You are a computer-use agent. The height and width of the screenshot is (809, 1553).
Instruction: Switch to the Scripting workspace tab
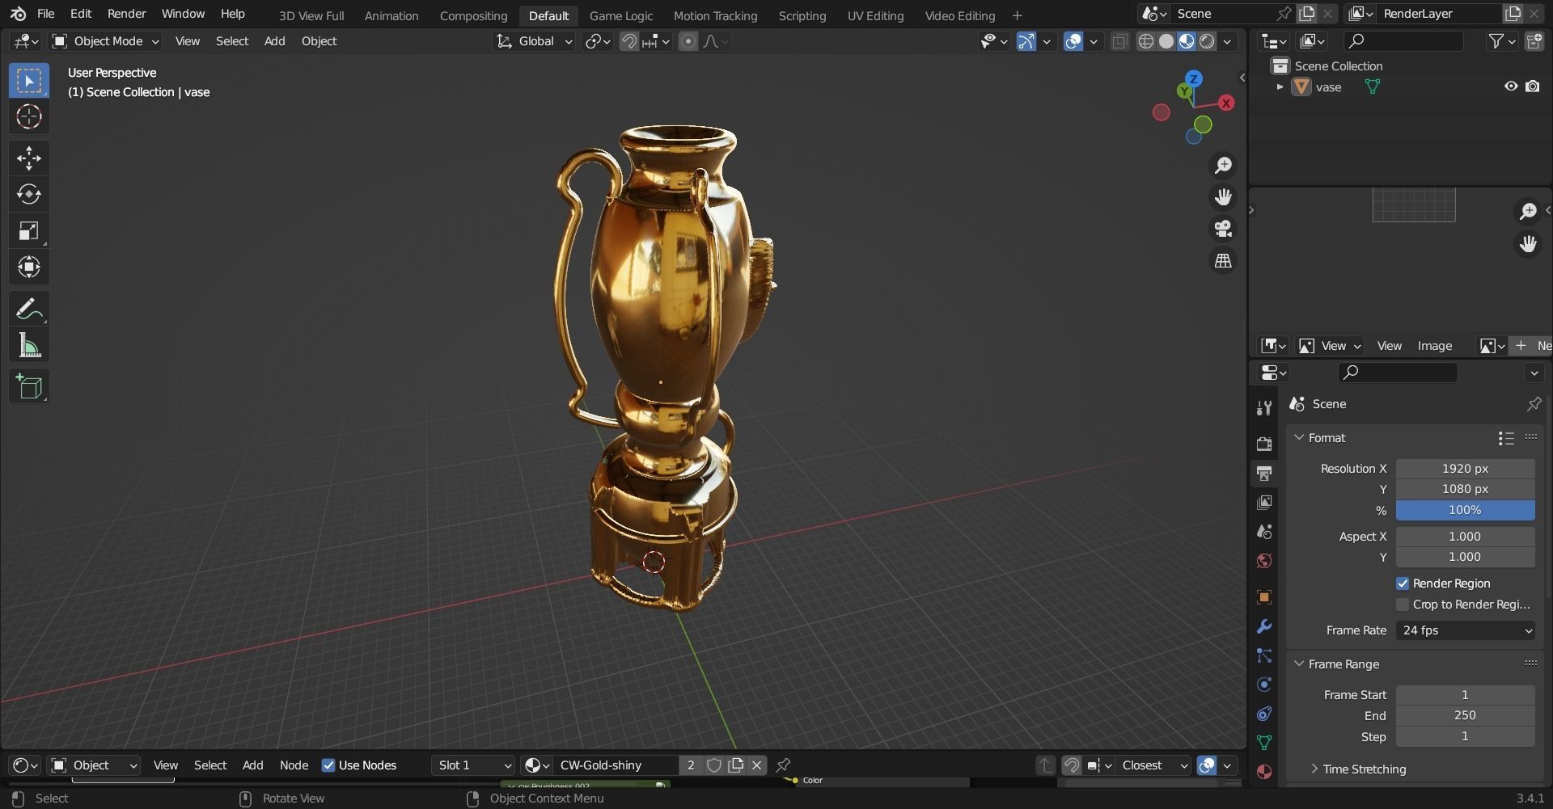(802, 15)
